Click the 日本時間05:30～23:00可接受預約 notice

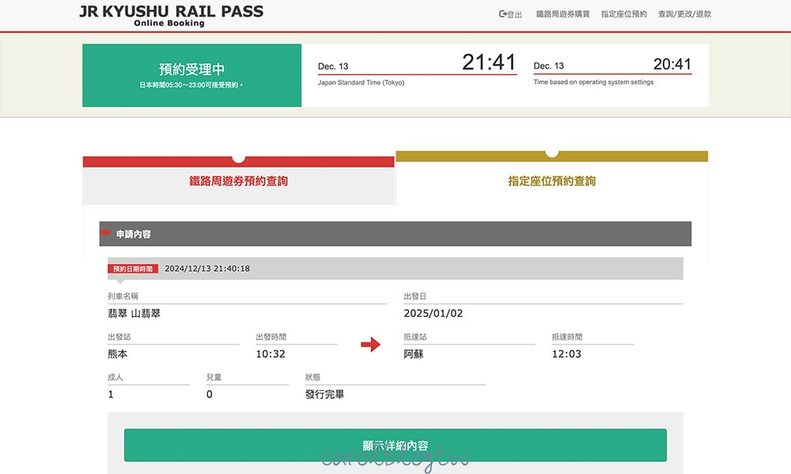(x=191, y=85)
